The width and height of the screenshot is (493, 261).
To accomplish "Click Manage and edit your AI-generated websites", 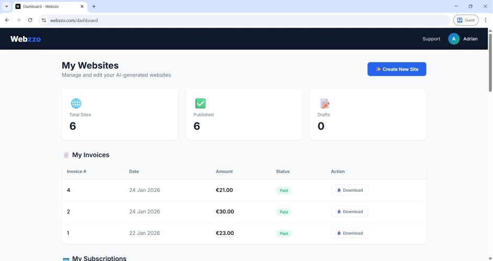I will click(x=116, y=75).
